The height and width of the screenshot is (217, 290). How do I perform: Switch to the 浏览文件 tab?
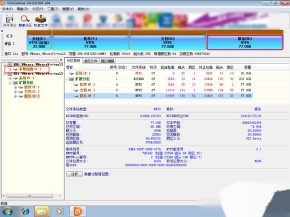(x=90, y=61)
